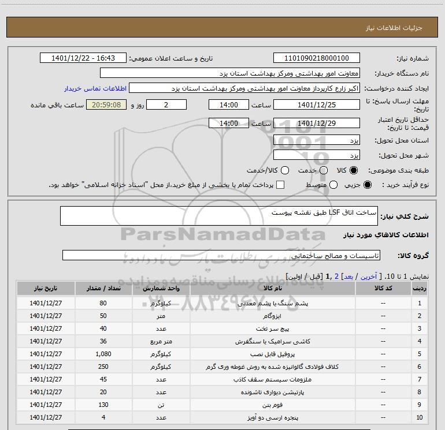Click the واحد شمارش column header

pyautogui.click(x=161, y=288)
